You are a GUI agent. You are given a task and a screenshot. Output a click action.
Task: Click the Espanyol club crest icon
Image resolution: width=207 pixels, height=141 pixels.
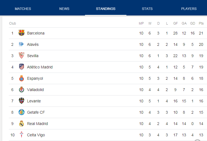22,78
